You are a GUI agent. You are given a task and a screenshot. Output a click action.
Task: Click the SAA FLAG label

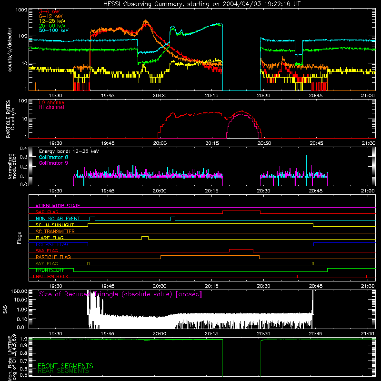pyautogui.click(x=47, y=251)
